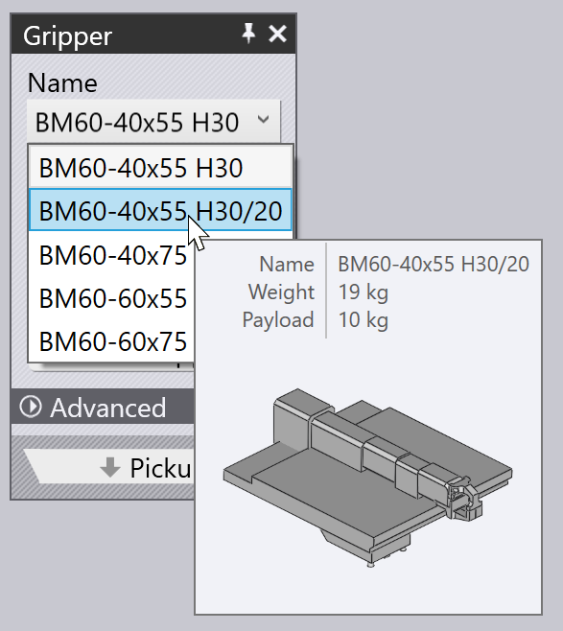Viewport: 563px width, 631px height.
Task: Pin the Gripper panel
Action: tap(248, 34)
